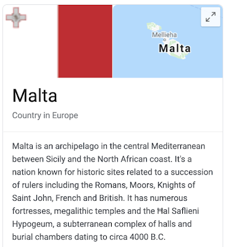Click the Gozo island on map
226x247 pixels.
click(x=153, y=27)
